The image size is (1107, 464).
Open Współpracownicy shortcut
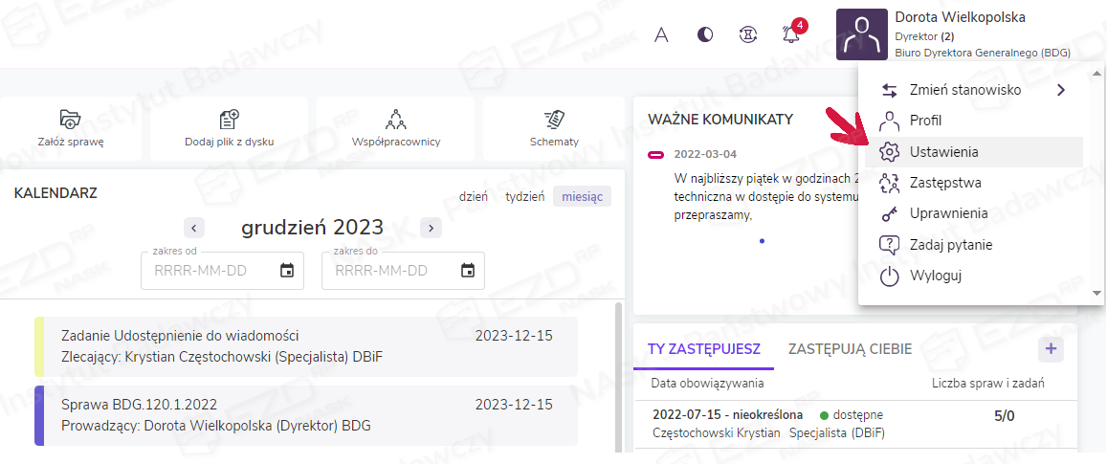pyautogui.click(x=396, y=120)
